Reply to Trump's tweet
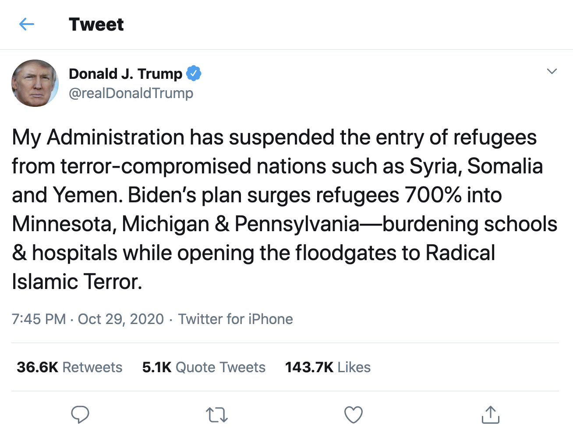The image size is (573, 437). point(80,414)
